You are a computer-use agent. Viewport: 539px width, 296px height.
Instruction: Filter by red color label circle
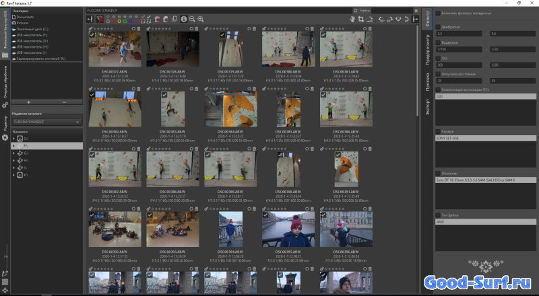tap(114, 22)
